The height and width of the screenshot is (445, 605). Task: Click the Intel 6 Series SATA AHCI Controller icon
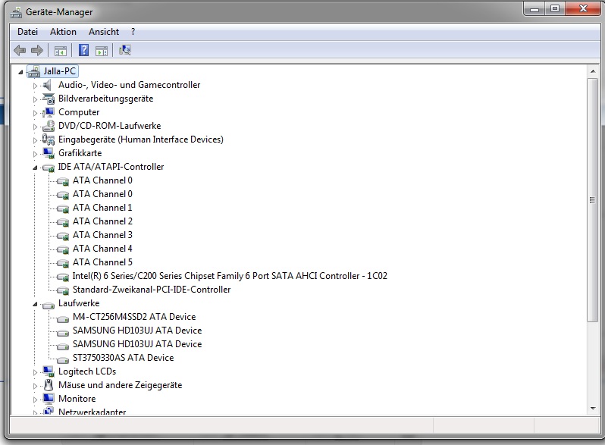[63, 277]
